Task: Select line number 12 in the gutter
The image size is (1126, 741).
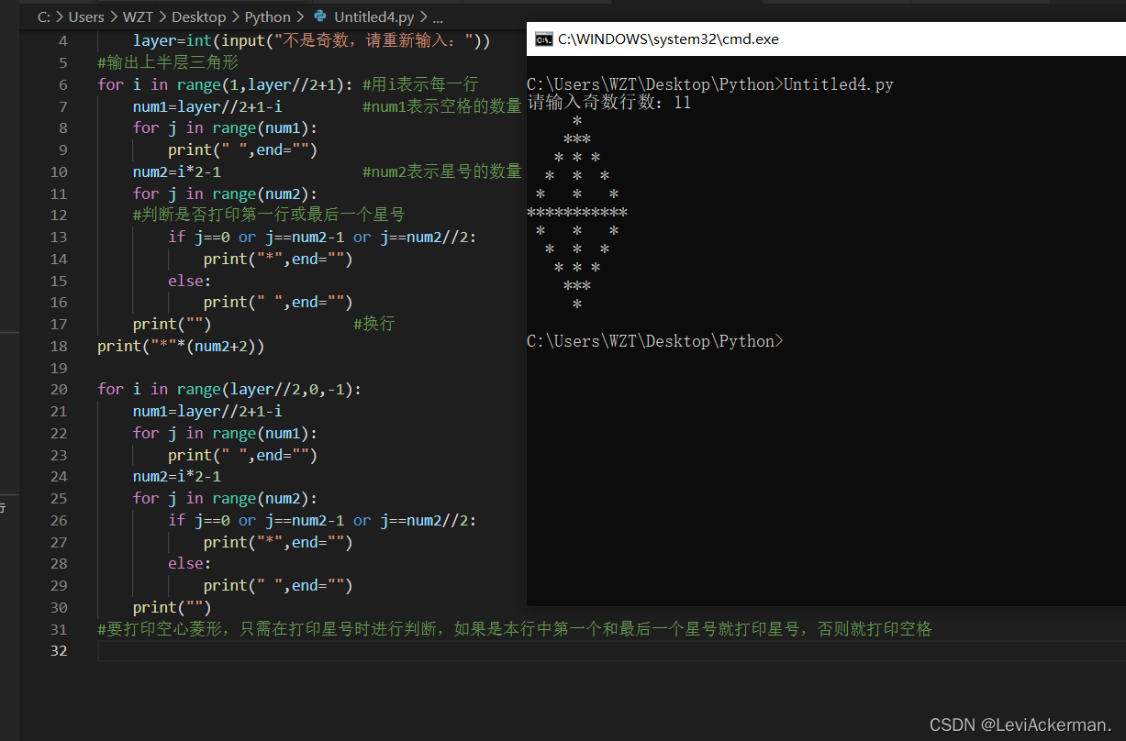Action: pyautogui.click(x=59, y=215)
